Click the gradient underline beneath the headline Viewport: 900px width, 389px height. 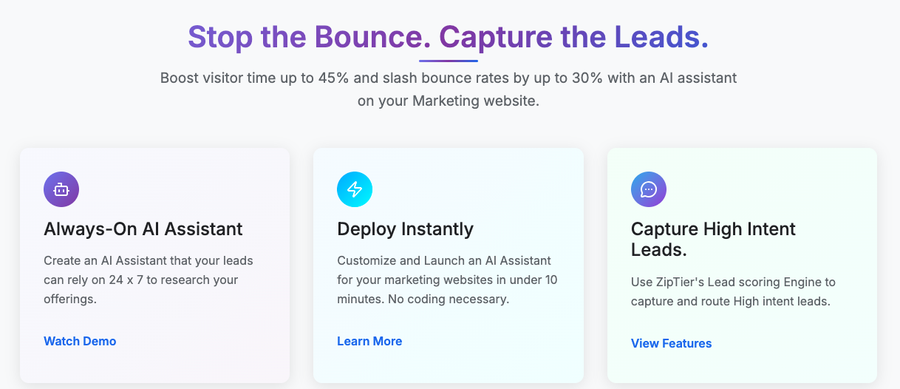click(449, 61)
